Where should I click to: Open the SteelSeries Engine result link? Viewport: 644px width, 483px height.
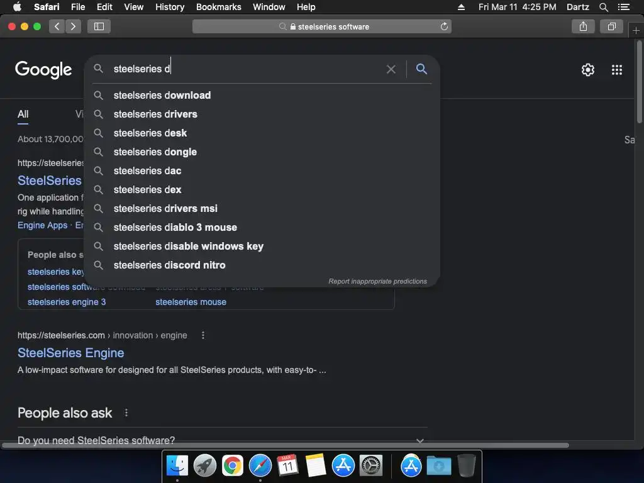point(70,353)
